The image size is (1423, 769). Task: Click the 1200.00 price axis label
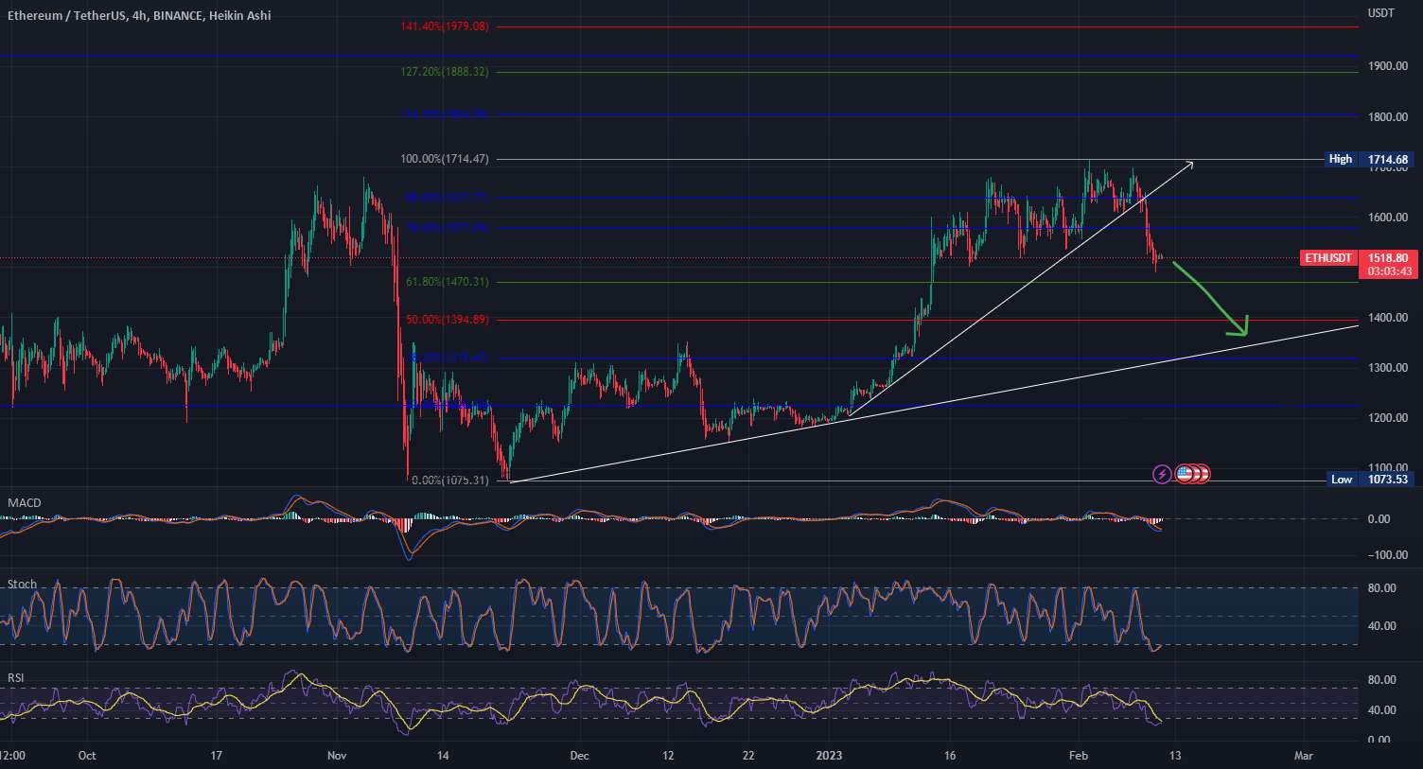click(x=1387, y=418)
